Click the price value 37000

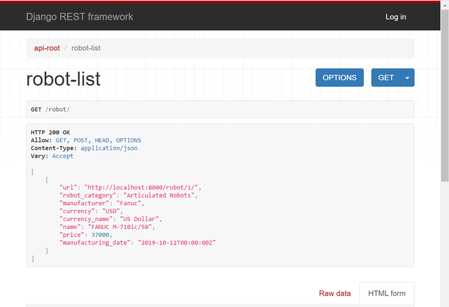pos(100,235)
